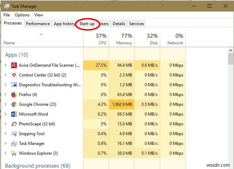Viewport: 234px width, 169px height.
Task: Minimize the Task Manager window
Action: tap(194, 6)
